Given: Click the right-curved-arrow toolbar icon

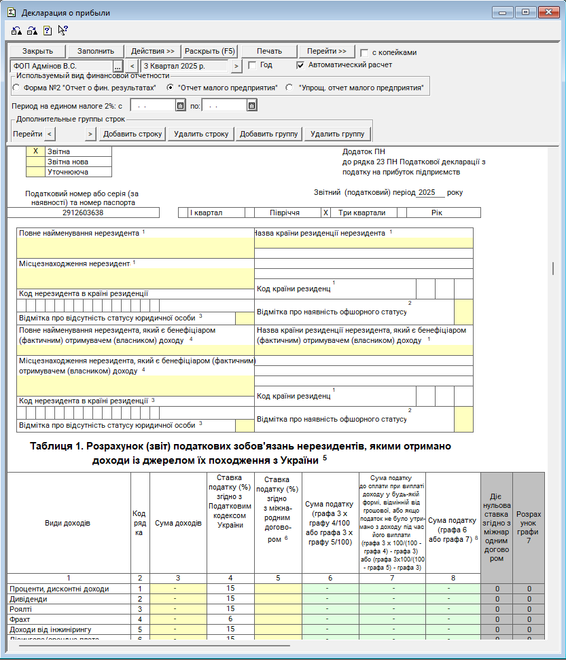Looking at the screenshot, I should click(x=31, y=31).
